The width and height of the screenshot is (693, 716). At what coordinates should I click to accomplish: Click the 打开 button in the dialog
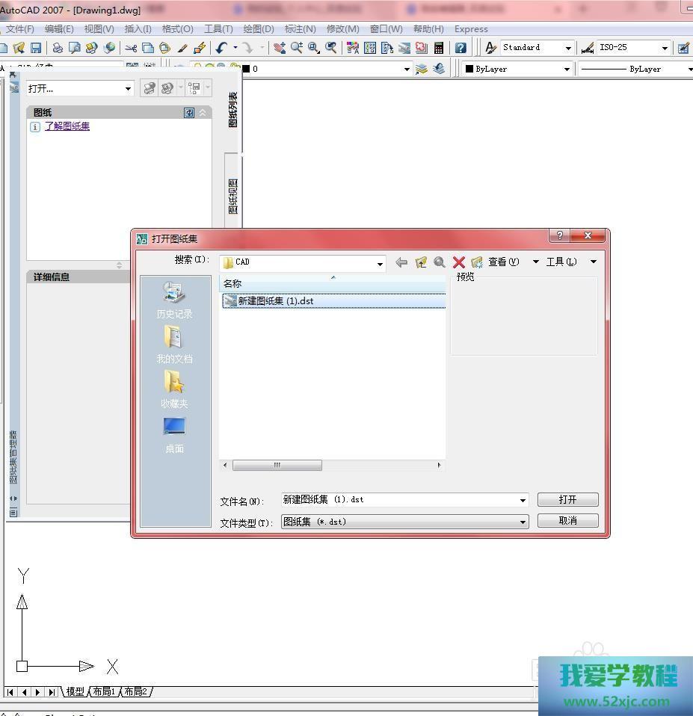click(567, 499)
